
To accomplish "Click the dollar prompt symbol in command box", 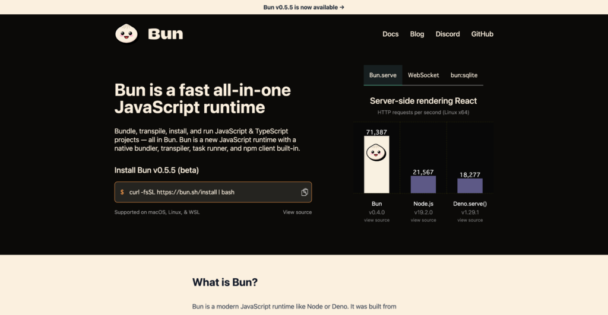I will coord(122,192).
